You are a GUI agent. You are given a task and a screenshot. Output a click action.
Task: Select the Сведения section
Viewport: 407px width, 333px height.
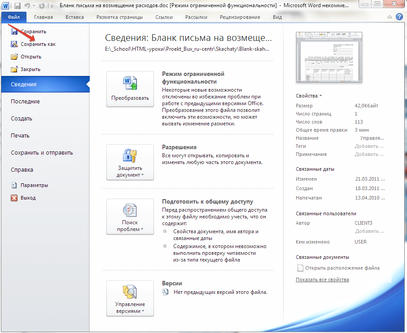[x=45, y=84]
